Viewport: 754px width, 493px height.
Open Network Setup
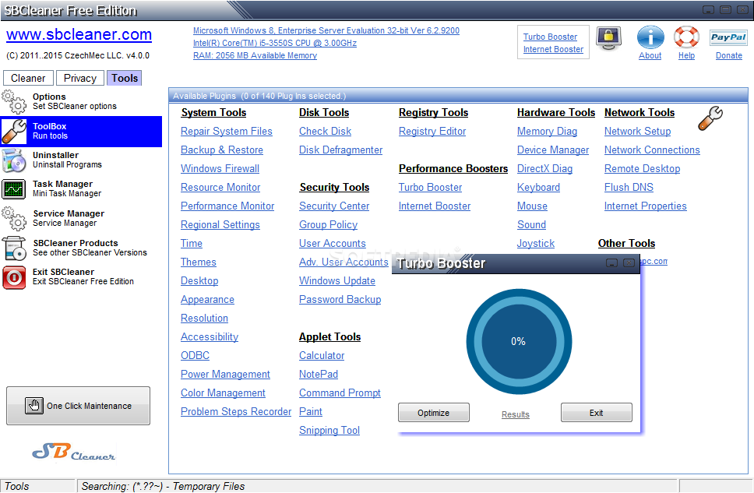point(638,132)
